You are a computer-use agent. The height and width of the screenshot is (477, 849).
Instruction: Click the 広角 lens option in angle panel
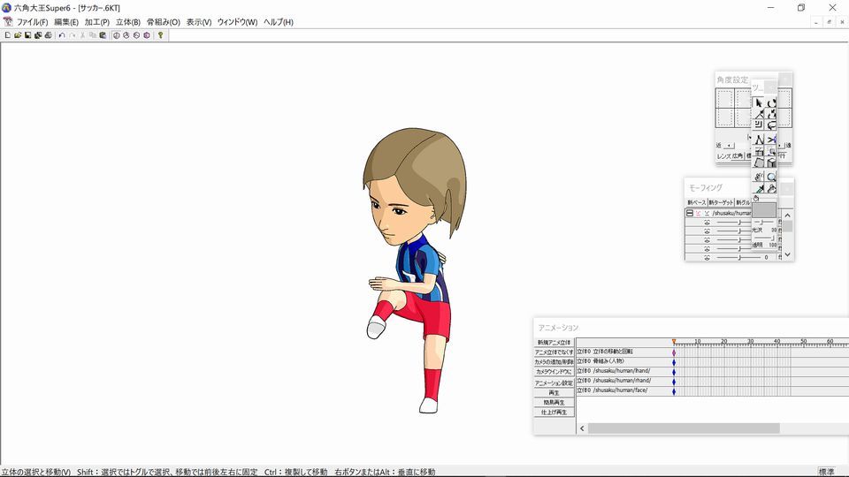click(738, 155)
